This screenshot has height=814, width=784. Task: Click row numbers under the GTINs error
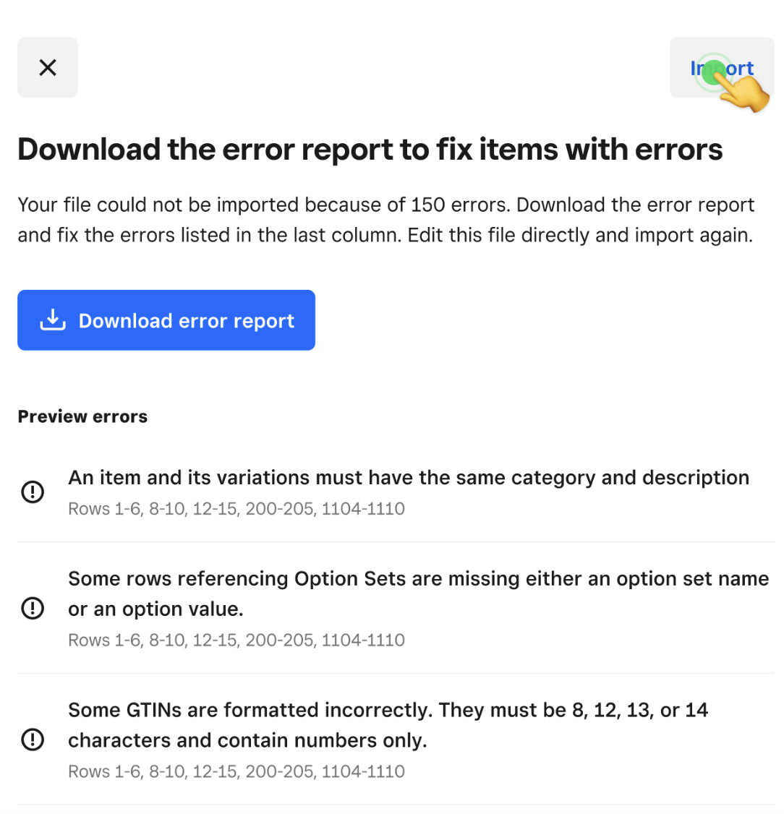point(237,771)
